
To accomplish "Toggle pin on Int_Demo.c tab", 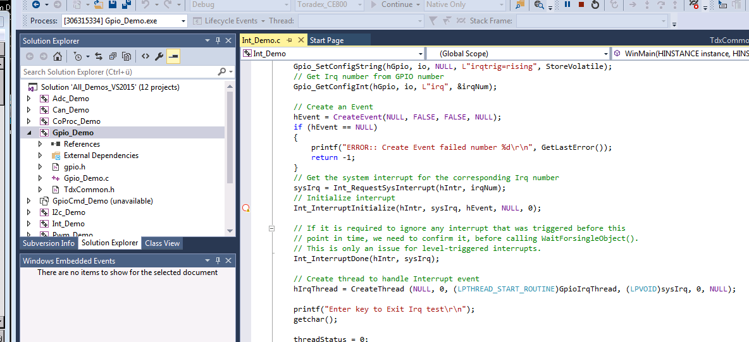I will coord(289,40).
